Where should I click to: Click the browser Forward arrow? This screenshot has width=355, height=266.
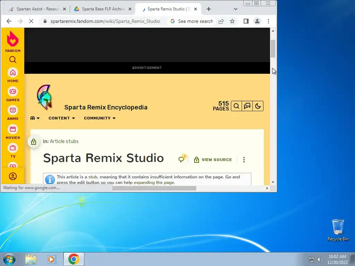20,21
